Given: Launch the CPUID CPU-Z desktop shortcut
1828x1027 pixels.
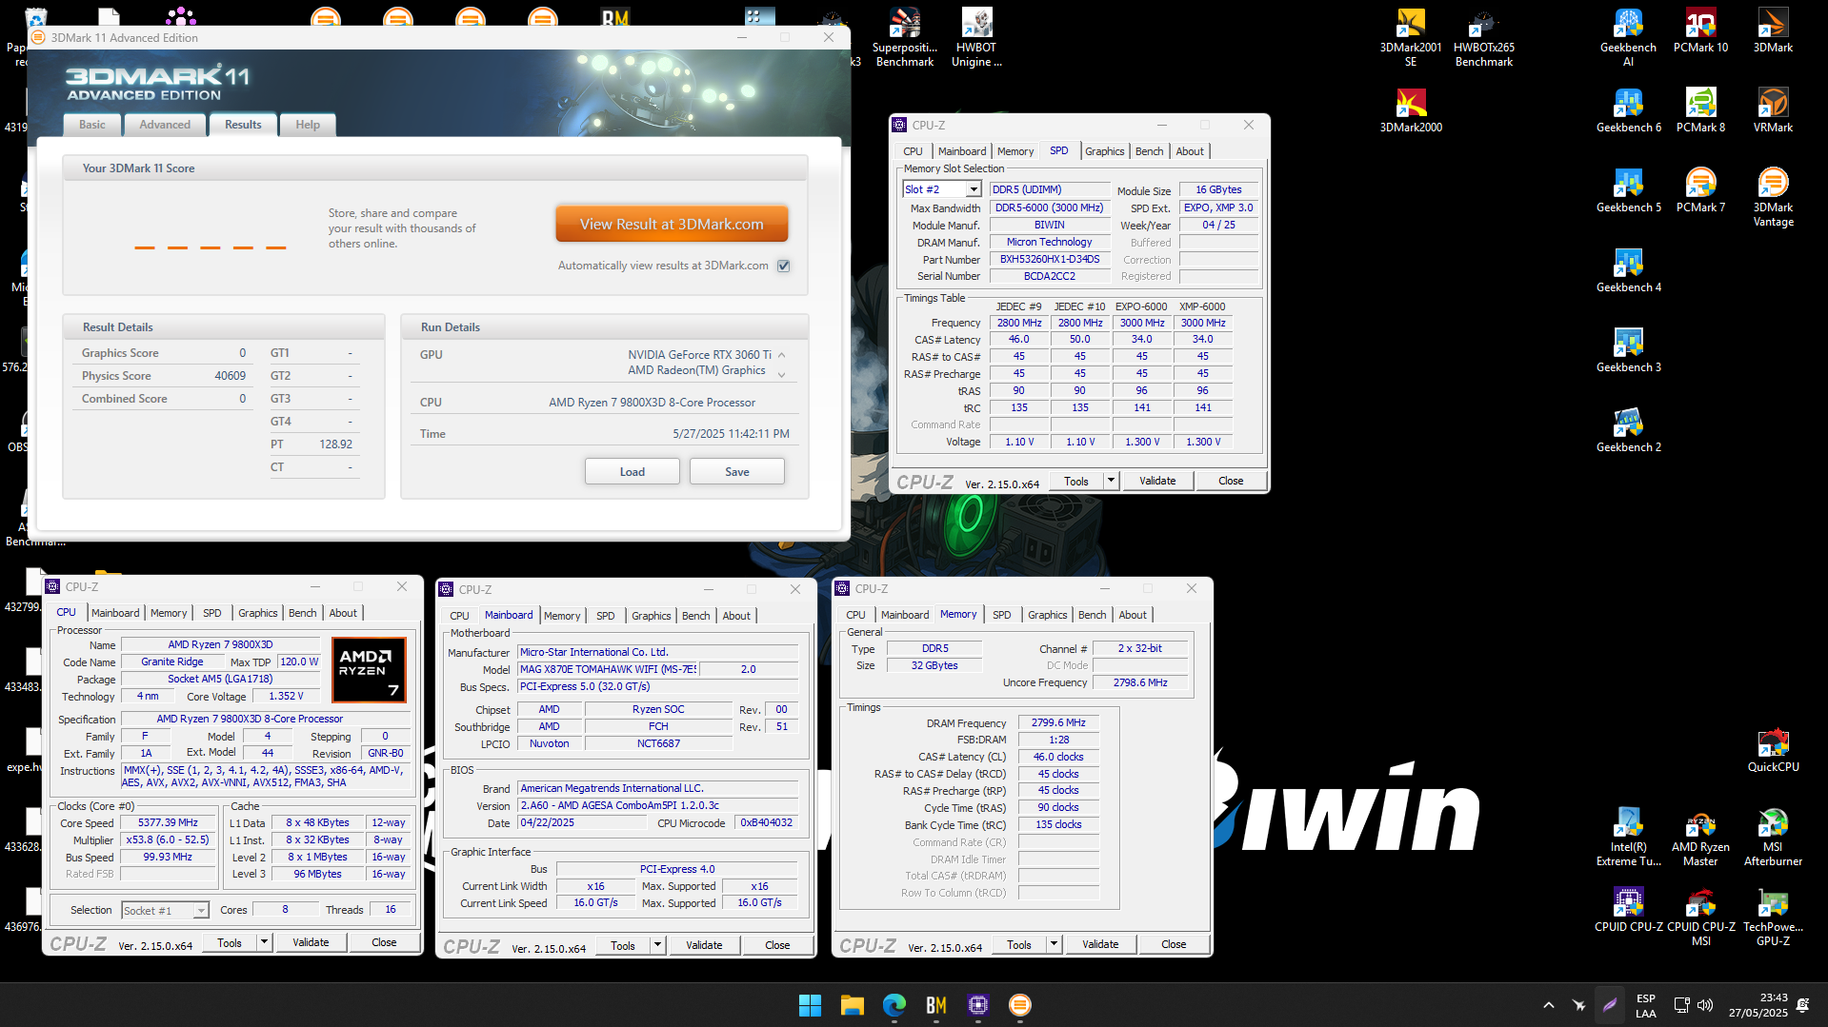Looking at the screenshot, I should click(x=1628, y=910).
